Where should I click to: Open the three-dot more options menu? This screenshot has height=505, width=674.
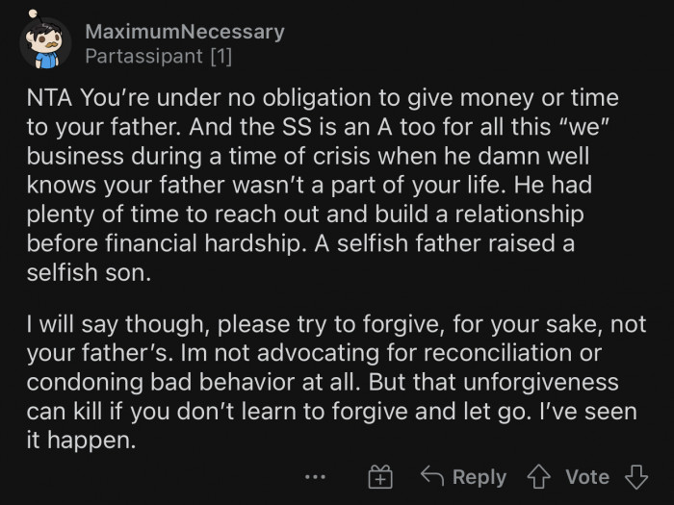pos(315,477)
